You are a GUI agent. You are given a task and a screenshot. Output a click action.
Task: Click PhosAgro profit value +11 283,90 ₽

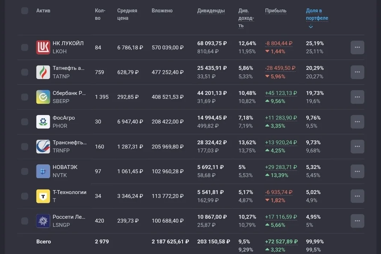pos(281,118)
